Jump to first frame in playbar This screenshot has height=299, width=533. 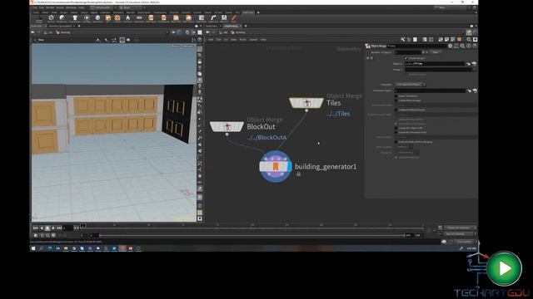[35, 228]
